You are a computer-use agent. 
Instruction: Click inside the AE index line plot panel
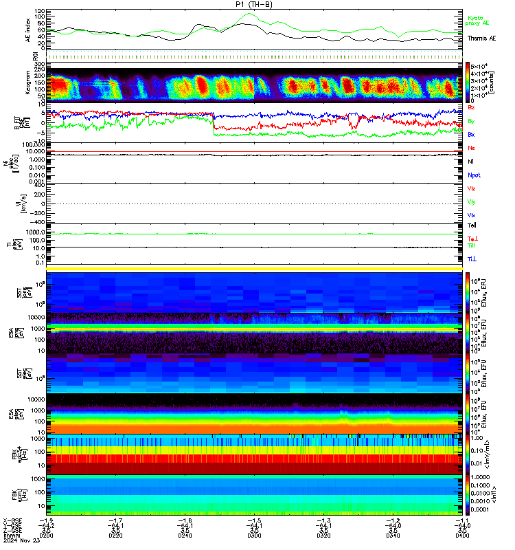pyautogui.click(x=254, y=30)
